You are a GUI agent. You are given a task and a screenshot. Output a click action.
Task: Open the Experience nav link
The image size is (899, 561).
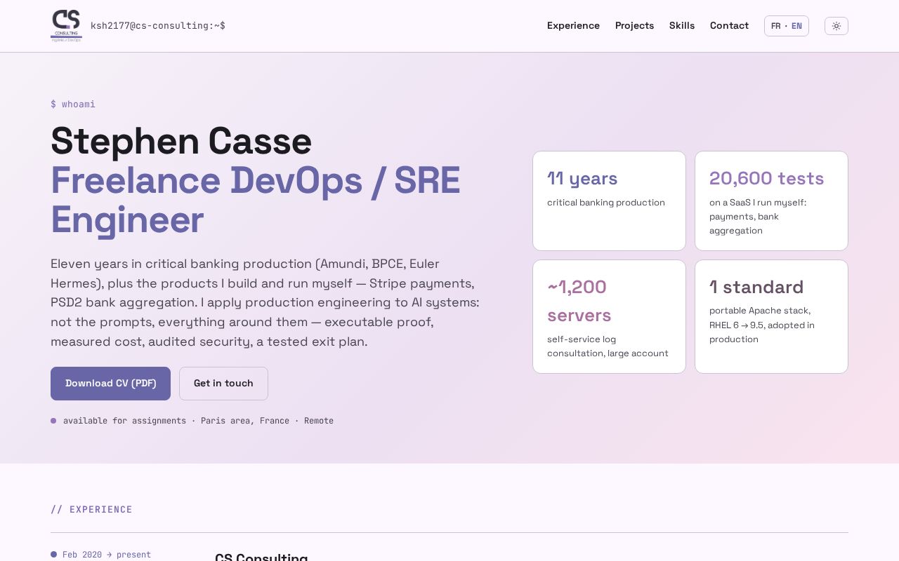click(x=573, y=26)
